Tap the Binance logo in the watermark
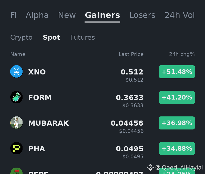Screen dimensions: 205x174 tap(150, 167)
